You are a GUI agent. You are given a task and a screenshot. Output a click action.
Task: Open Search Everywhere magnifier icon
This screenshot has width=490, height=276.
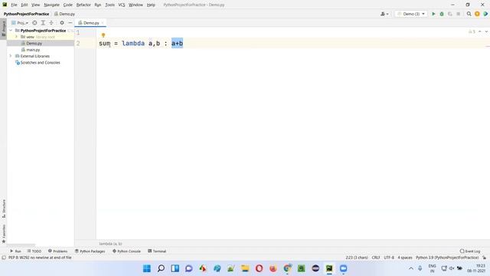point(469,14)
